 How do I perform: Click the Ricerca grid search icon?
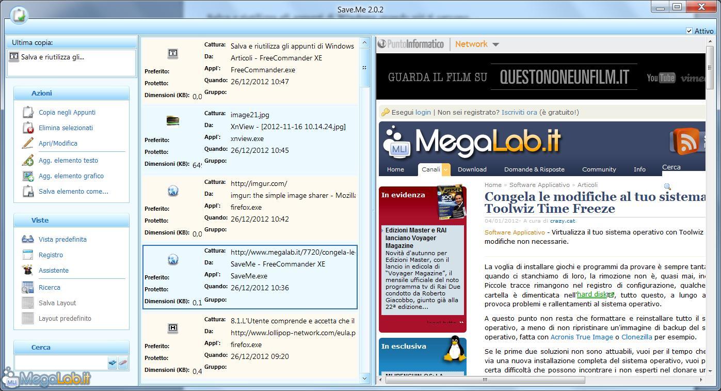pyautogui.click(x=28, y=288)
